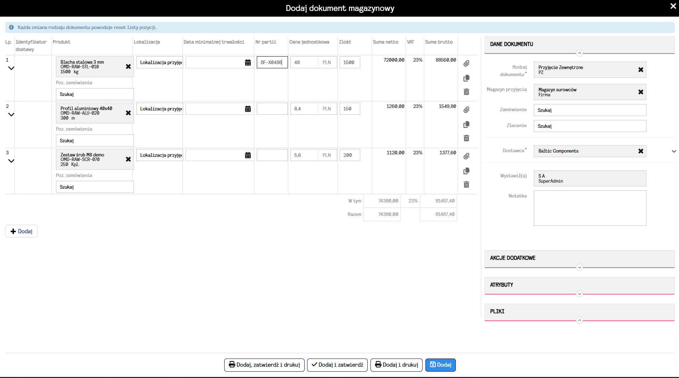Close the Dodaj dokument magazynowy dialog

[x=673, y=6]
